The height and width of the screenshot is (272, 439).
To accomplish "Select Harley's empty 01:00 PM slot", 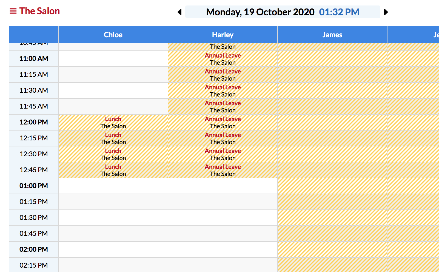I will point(223,186).
